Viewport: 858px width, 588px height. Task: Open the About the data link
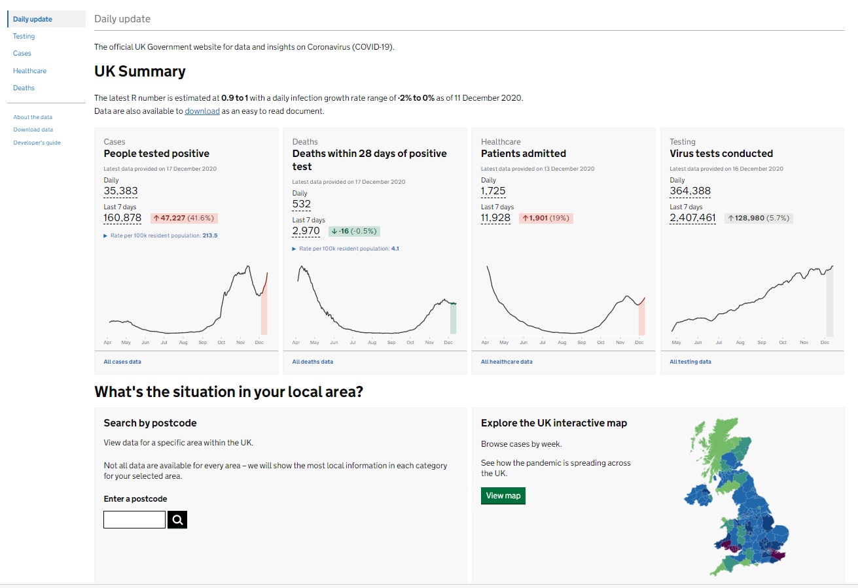point(33,117)
